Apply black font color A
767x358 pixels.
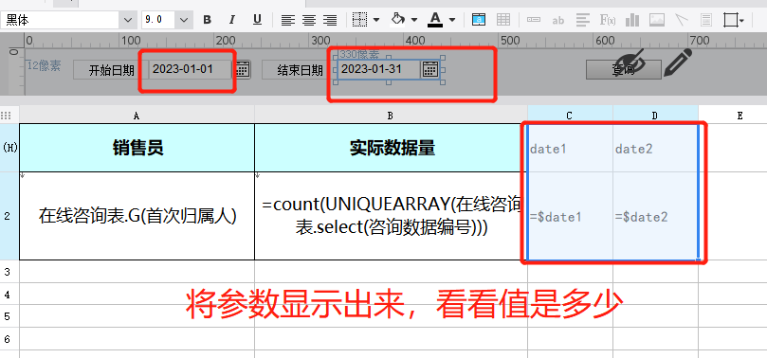point(435,20)
